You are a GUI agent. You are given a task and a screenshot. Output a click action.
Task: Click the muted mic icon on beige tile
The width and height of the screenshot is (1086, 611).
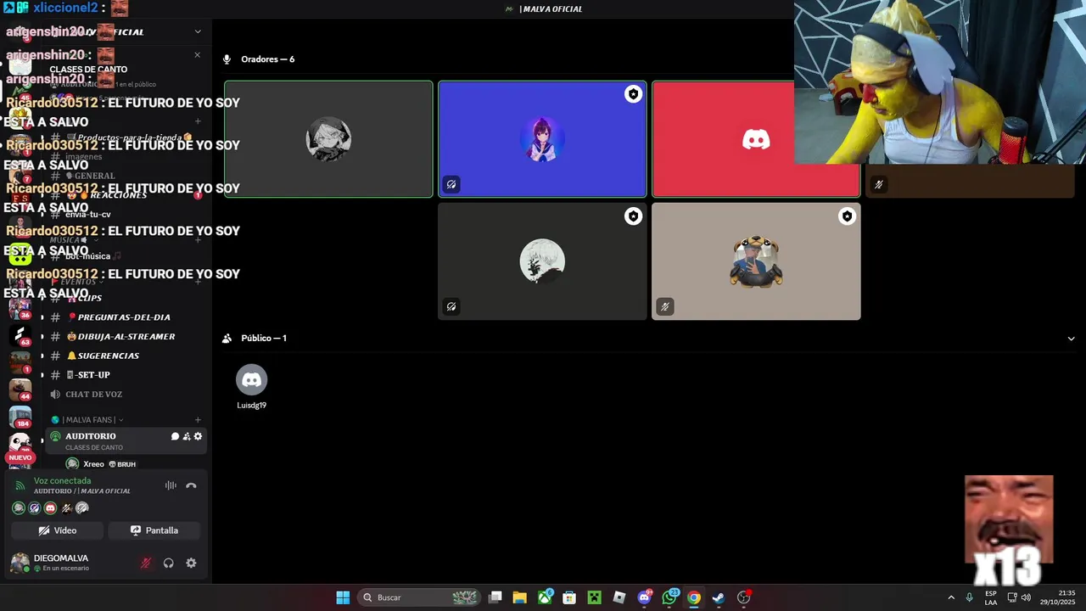(665, 306)
